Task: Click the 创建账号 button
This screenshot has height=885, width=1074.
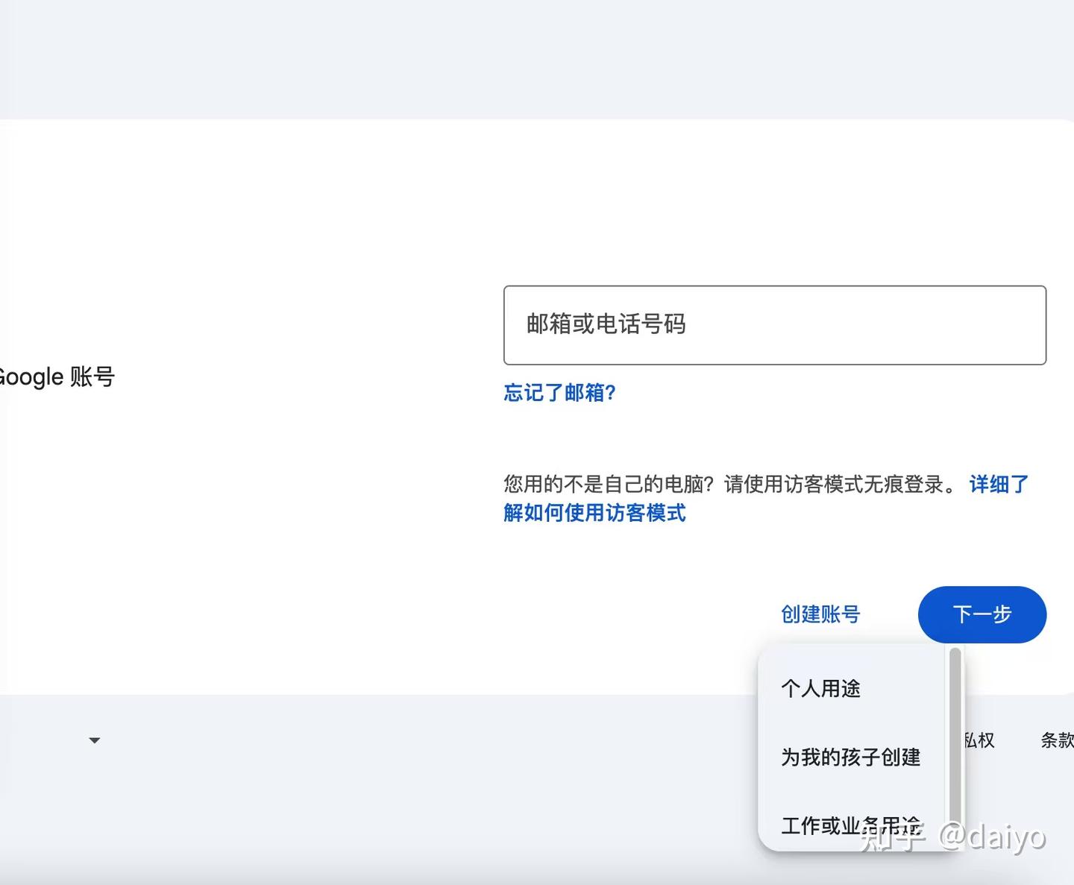Action: click(820, 614)
